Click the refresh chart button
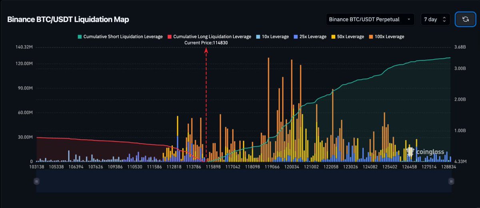 coord(465,19)
